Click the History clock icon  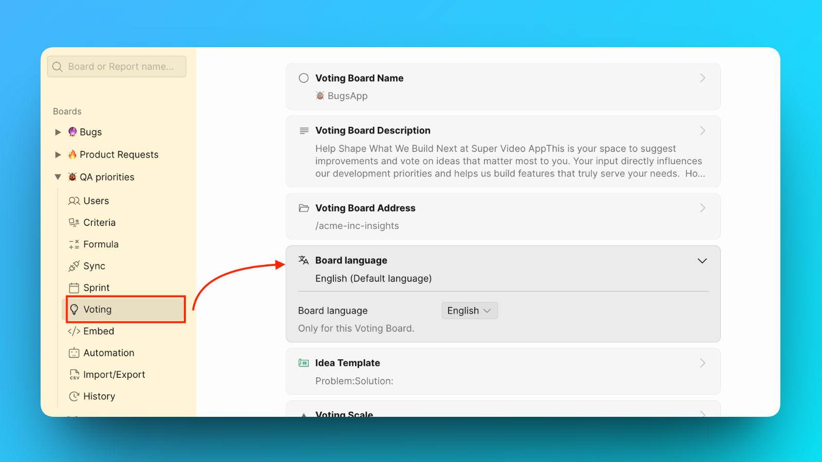[74, 396]
